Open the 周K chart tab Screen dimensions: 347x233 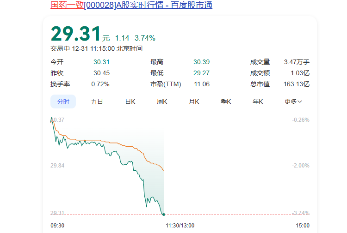tap(162, 102)
